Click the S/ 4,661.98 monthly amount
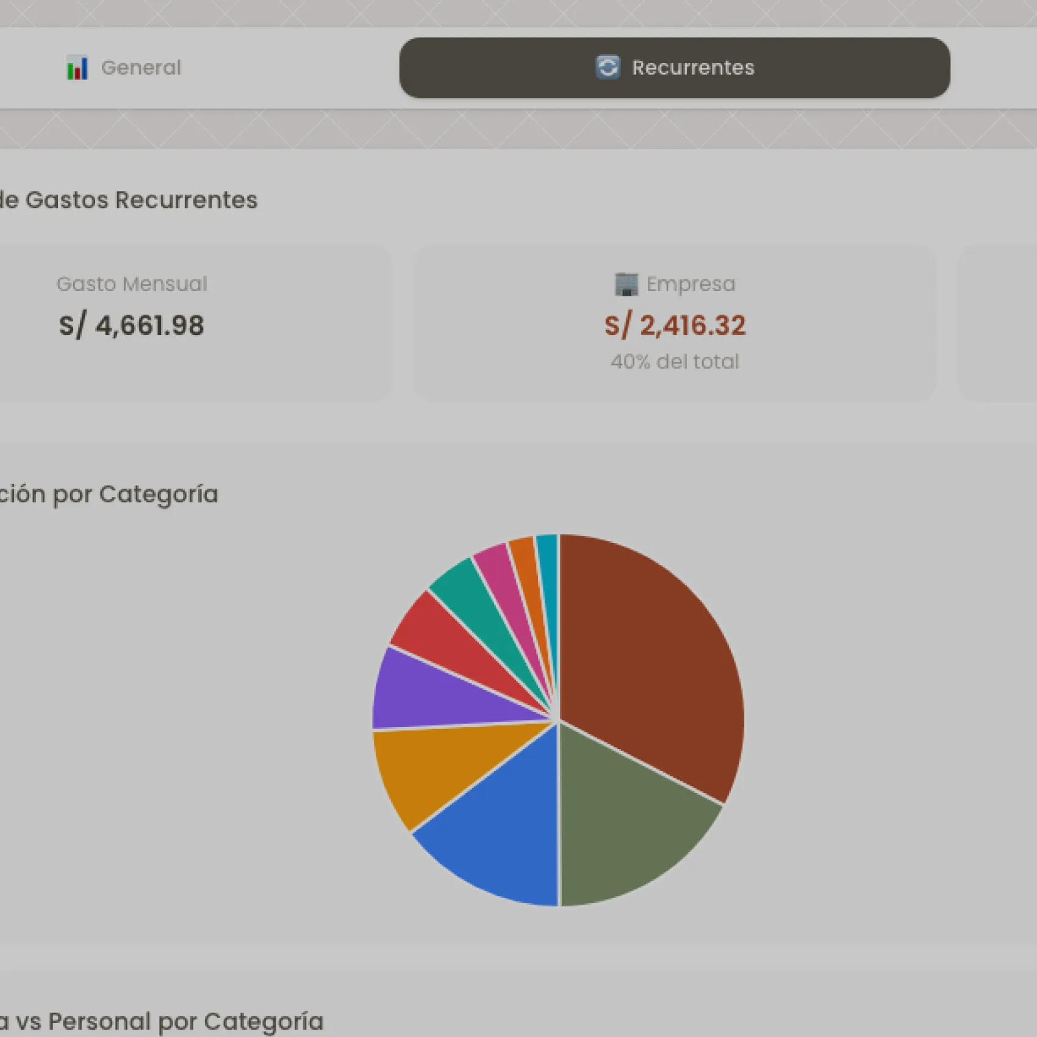The image size is (1037, 1037). click(x=131, y=325)
